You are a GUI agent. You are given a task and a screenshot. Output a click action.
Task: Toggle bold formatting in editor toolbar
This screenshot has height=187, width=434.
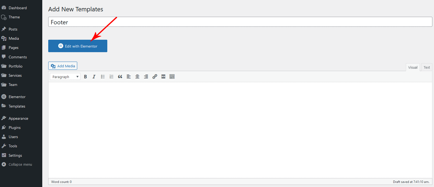(85, 77)
